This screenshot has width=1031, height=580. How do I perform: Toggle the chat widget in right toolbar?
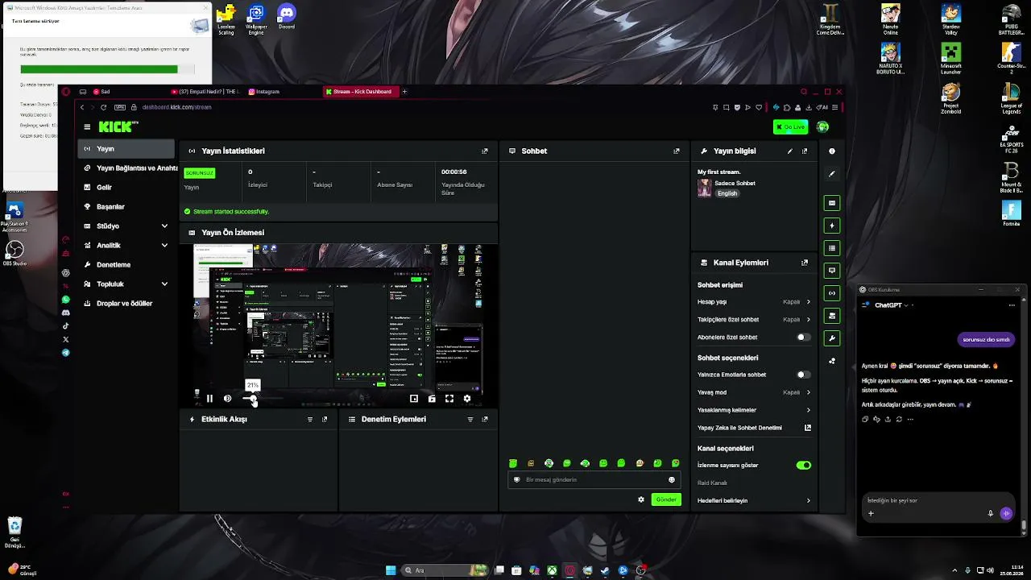832,271
